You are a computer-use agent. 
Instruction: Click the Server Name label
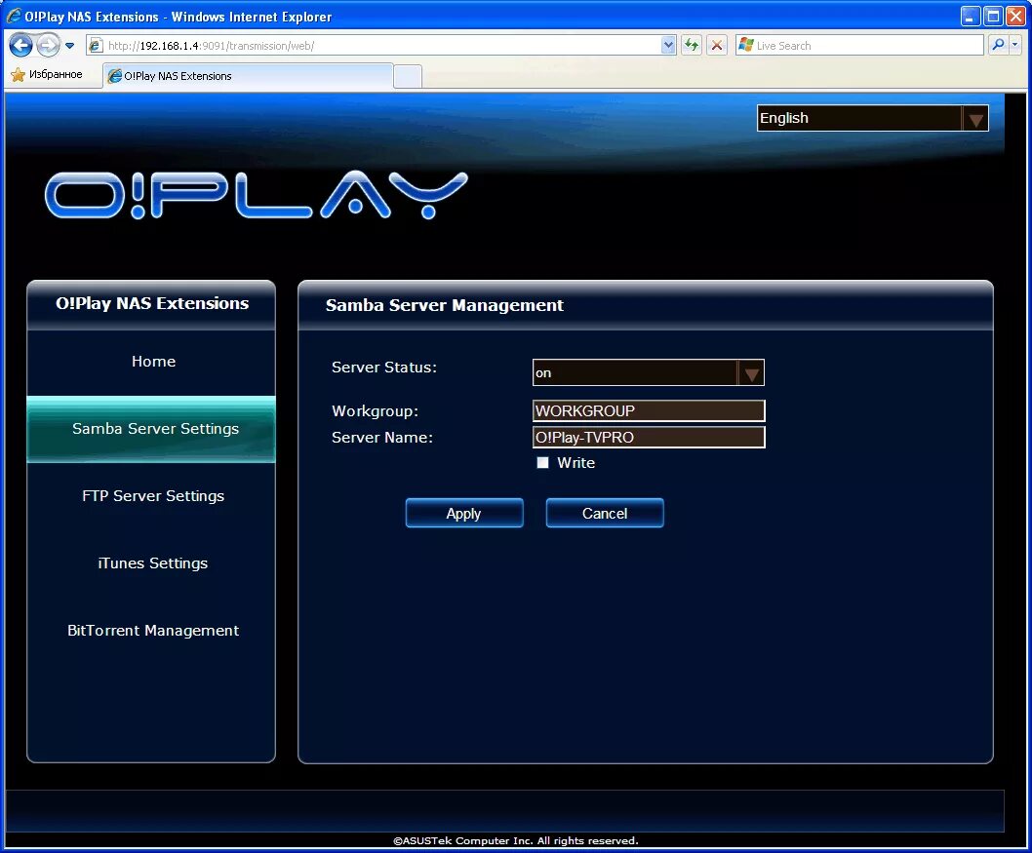tap(382, 438)
